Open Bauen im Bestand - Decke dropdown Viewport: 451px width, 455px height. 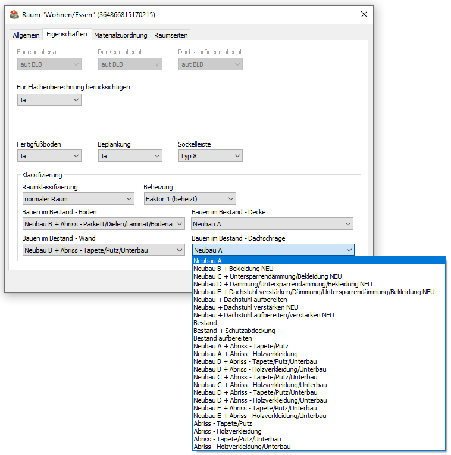[x=273, y=224]
